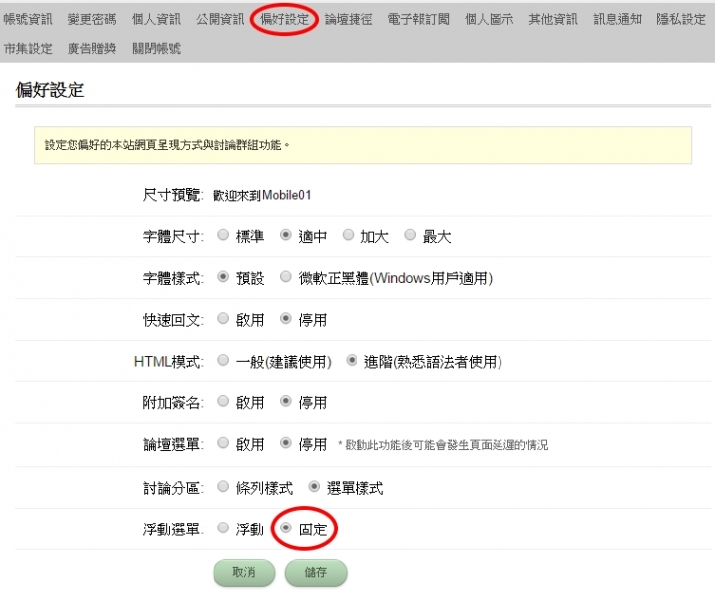Select 條列樣式 for 討論分區

(x=223, y=487)
